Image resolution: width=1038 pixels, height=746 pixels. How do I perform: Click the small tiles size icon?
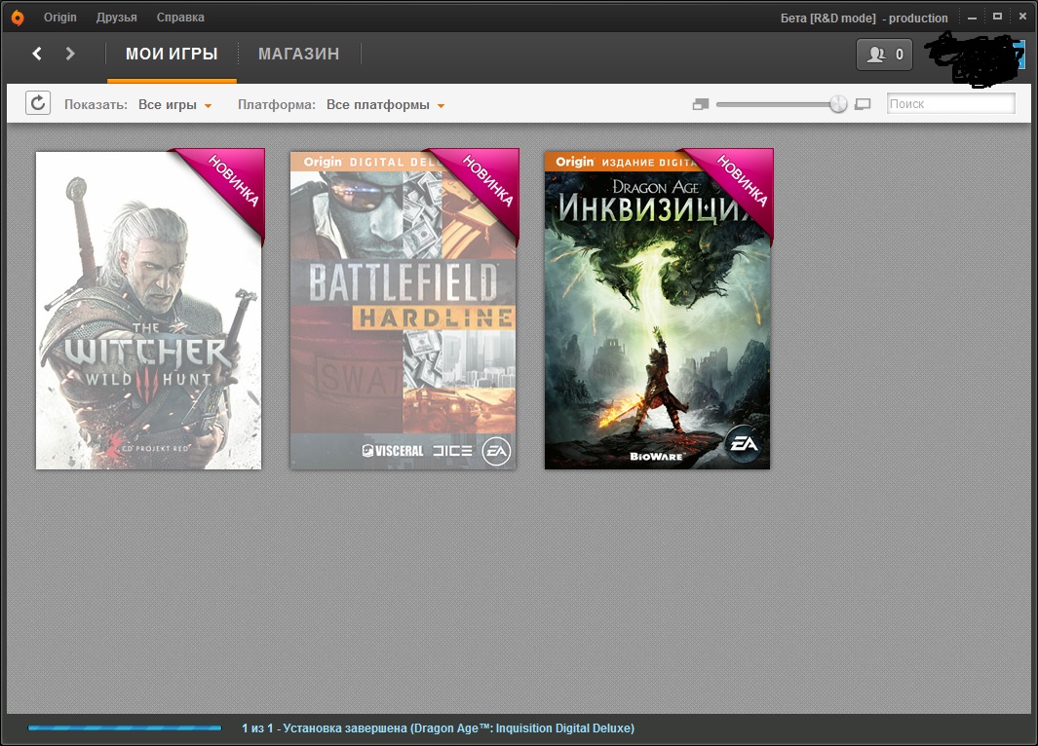[701, 104]
